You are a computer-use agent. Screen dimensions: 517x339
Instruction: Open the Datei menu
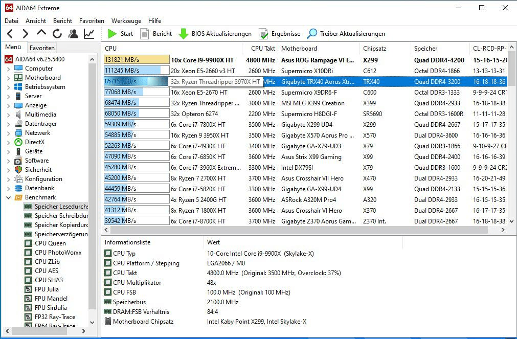click(x=12, y=21)
